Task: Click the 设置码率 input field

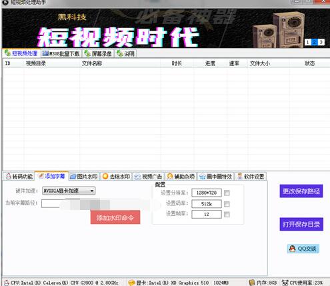Action: (207, 204)
